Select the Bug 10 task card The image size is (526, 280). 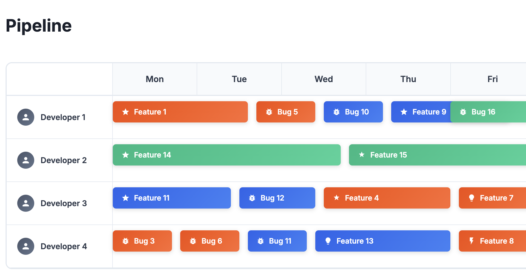[353, 112]
